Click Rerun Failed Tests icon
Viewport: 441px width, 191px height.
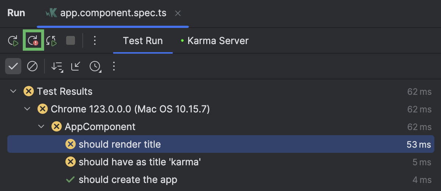(33, 41)
